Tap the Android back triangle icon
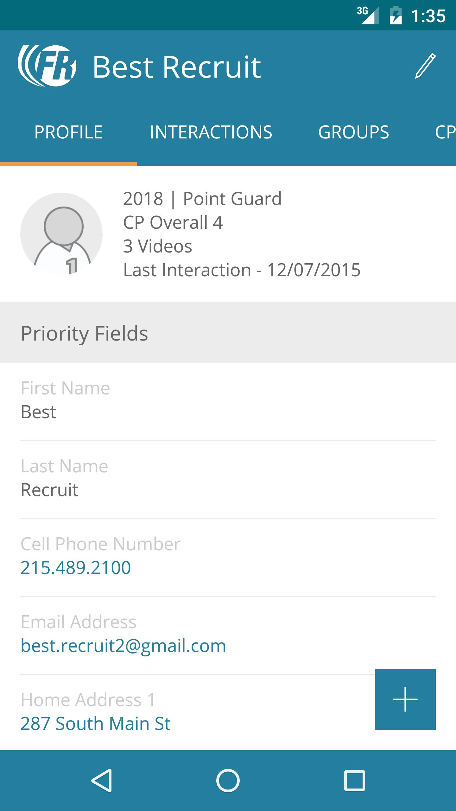The image size is (456, 811). [x=102, y=780]
